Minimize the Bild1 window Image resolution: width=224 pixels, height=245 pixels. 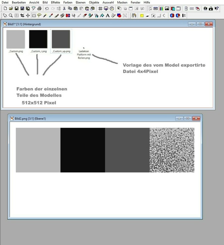point(192,24)
